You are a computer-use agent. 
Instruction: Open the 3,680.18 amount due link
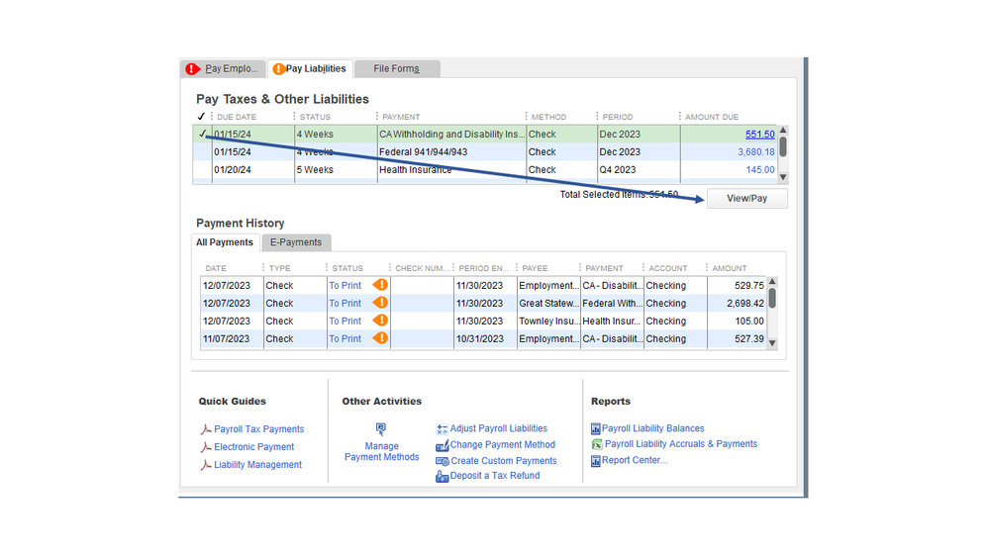[x=755, y=152]
